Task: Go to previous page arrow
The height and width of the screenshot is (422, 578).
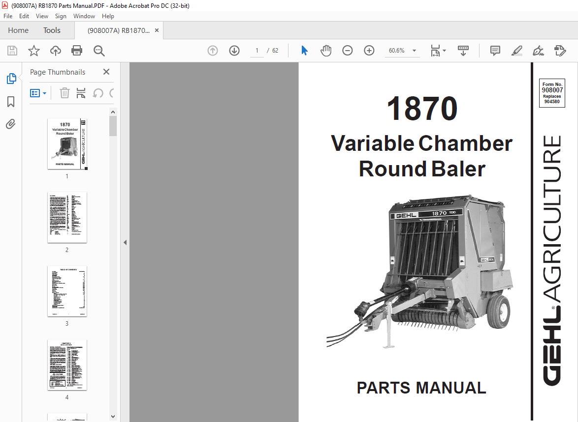Action: tap(213, 51)
